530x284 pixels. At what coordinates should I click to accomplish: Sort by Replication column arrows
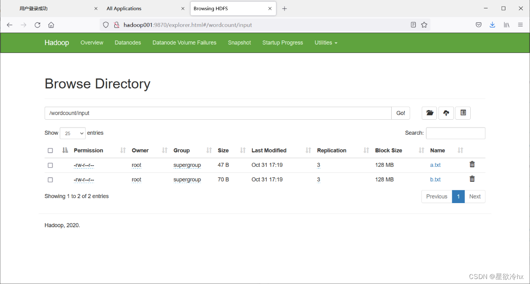tap(366, 151)
